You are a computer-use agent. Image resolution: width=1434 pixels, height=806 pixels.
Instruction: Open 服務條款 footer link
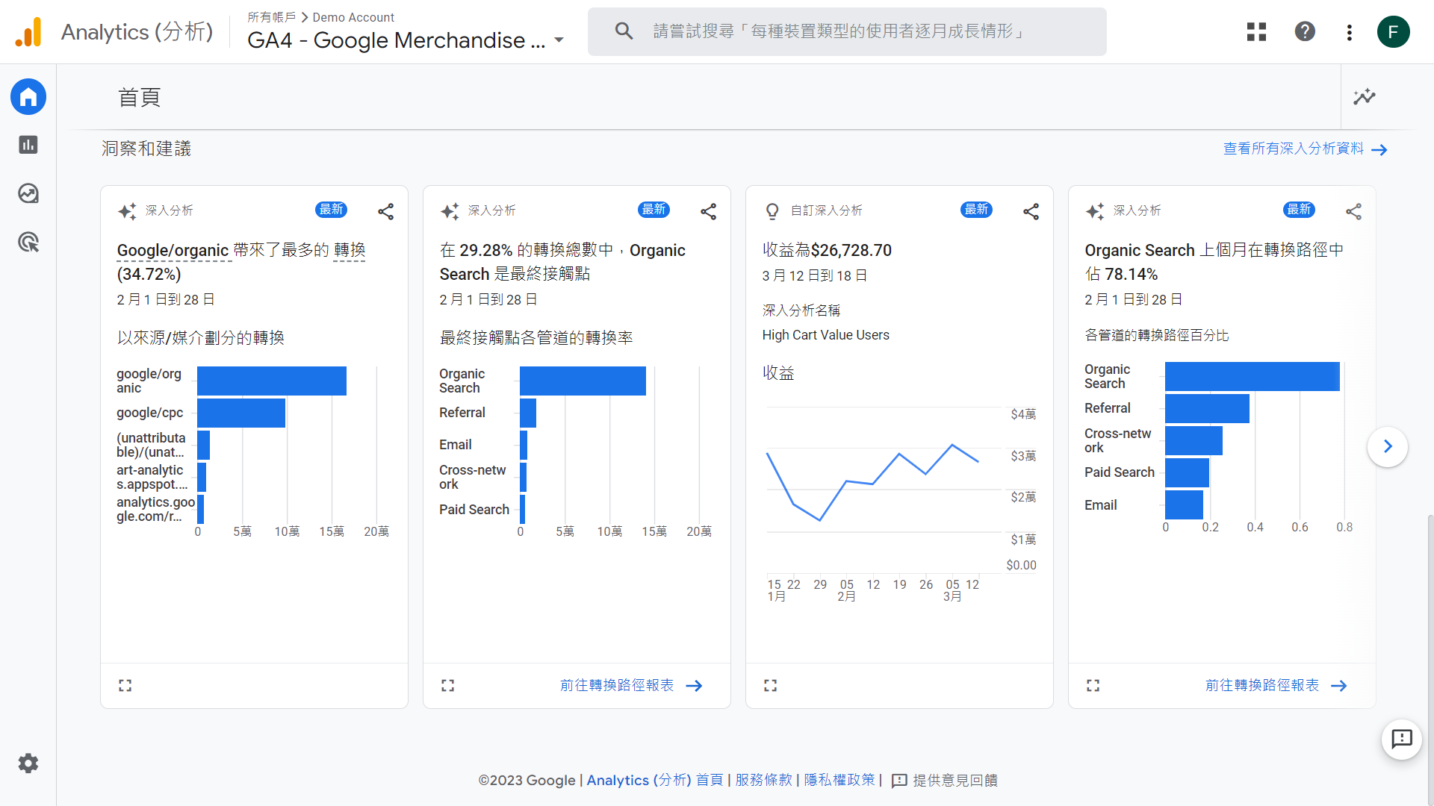[763, 780]
